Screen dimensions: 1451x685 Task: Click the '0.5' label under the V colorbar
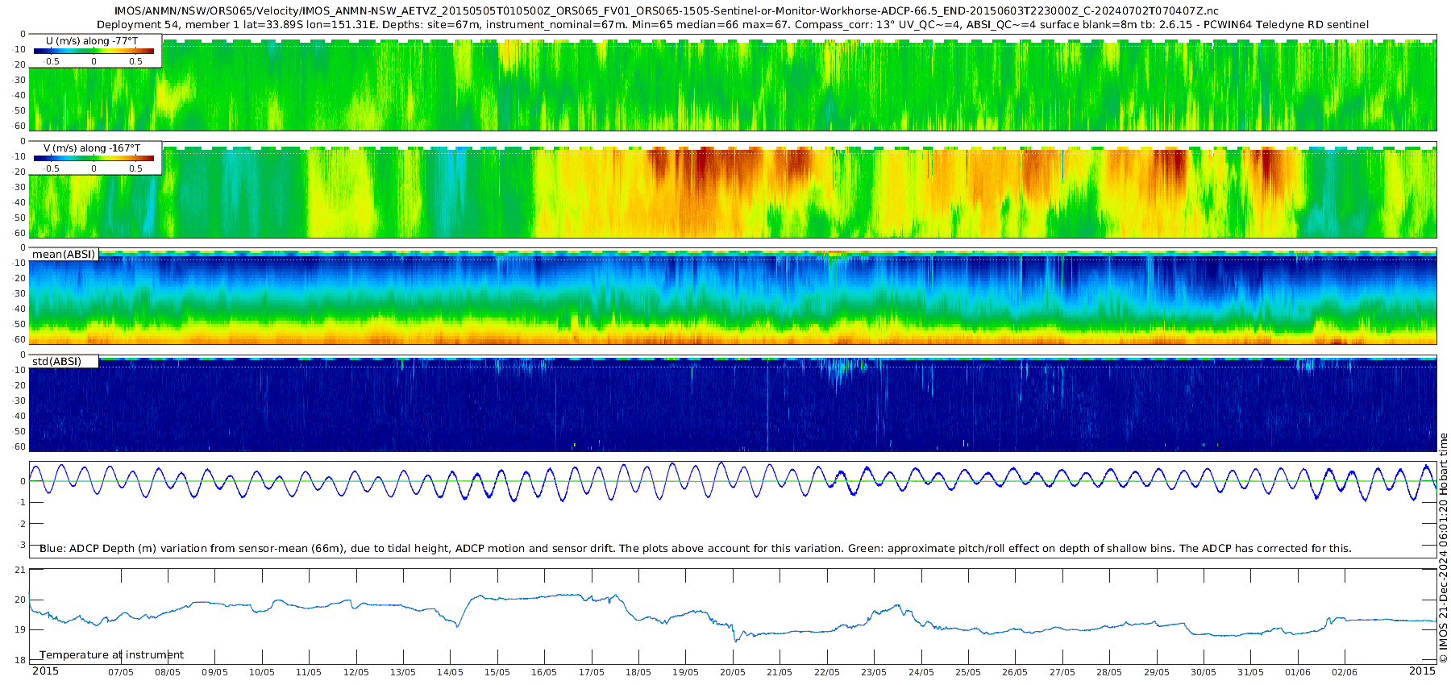[135, 168]
